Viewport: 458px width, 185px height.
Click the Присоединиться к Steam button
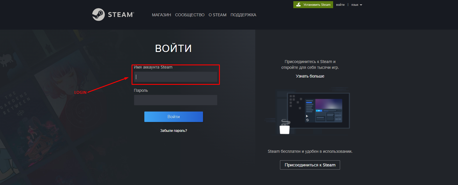point(310,165)
